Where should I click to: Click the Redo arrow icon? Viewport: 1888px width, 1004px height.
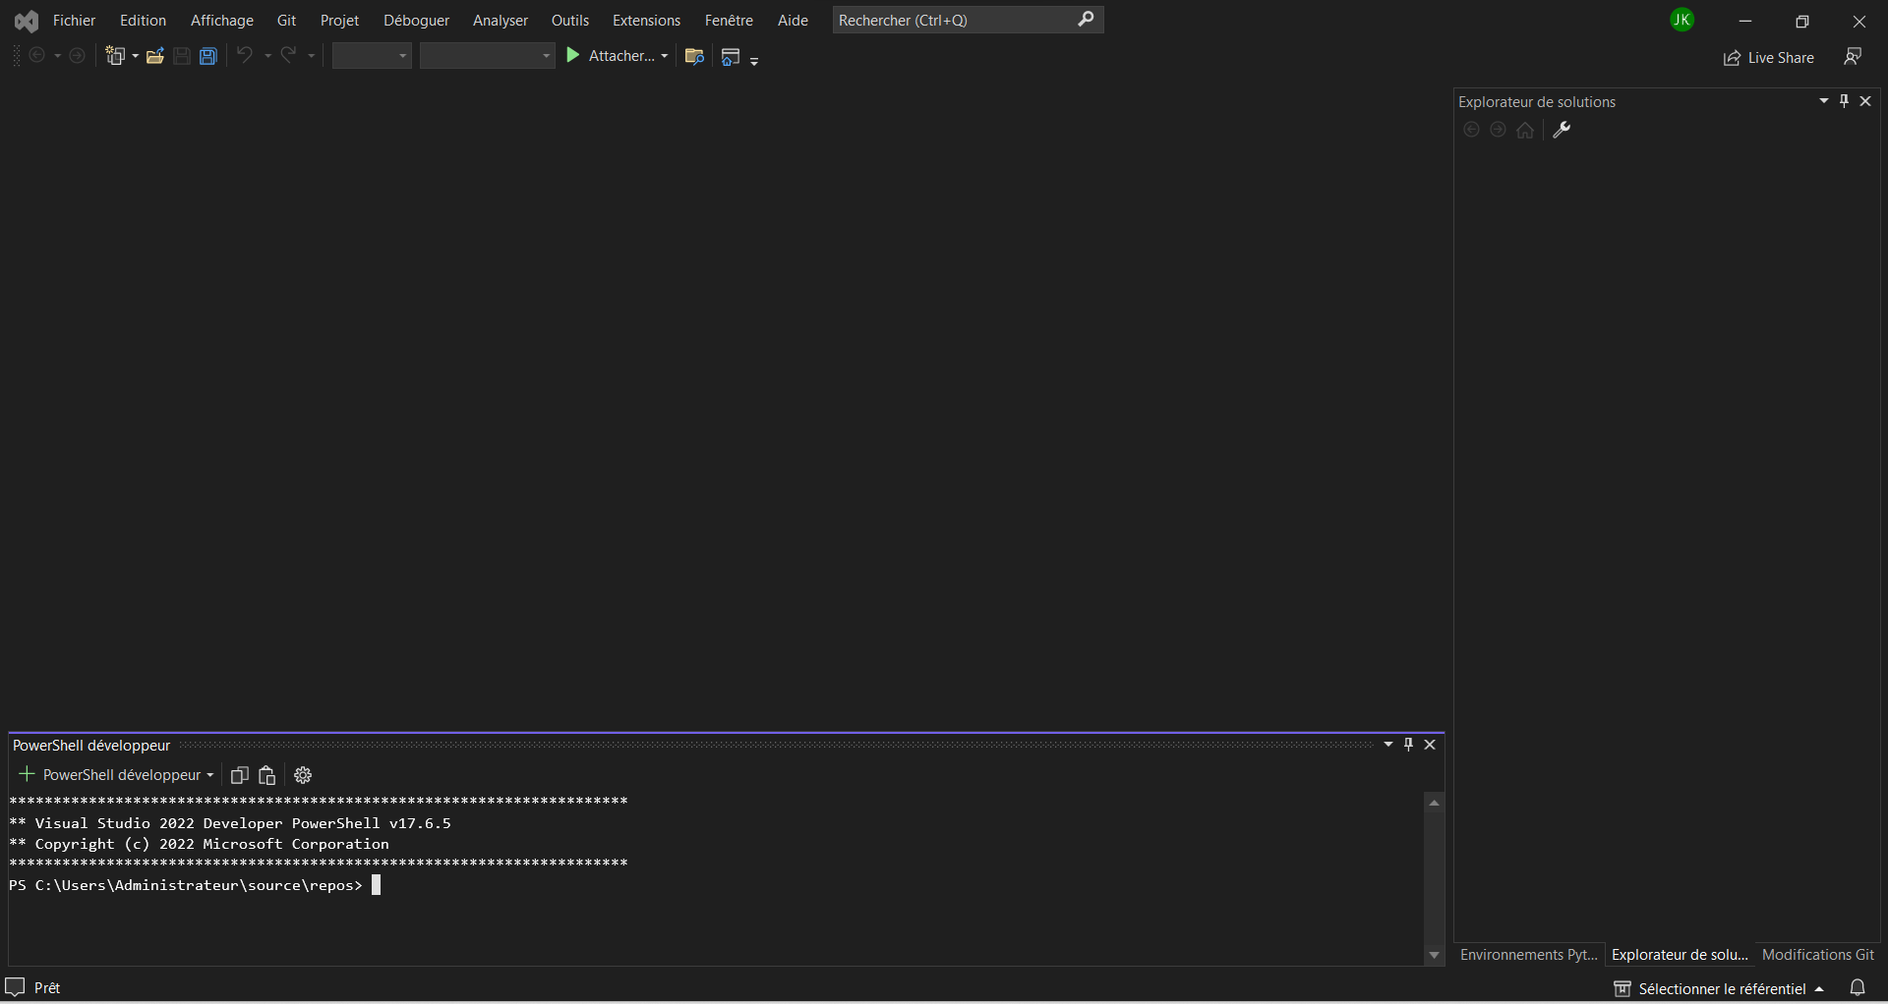[x=289, y=55]
